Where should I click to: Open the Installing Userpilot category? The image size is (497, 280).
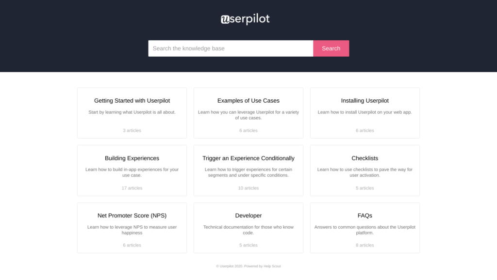[x=364, y=100]
